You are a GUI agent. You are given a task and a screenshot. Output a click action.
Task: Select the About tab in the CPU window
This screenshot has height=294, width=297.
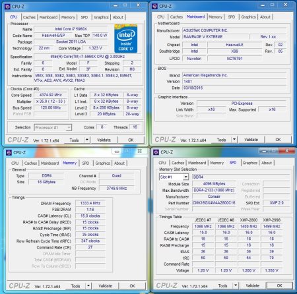(118, 17)
